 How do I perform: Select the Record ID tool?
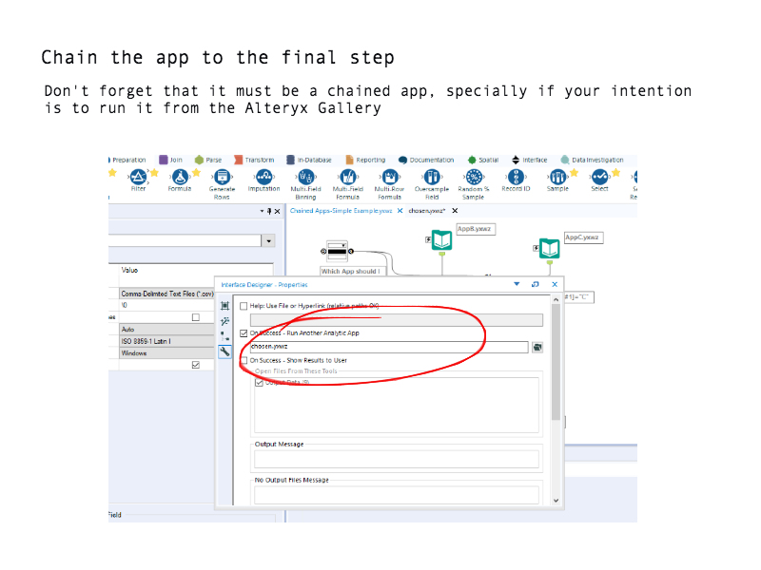[x=515, y=178]
